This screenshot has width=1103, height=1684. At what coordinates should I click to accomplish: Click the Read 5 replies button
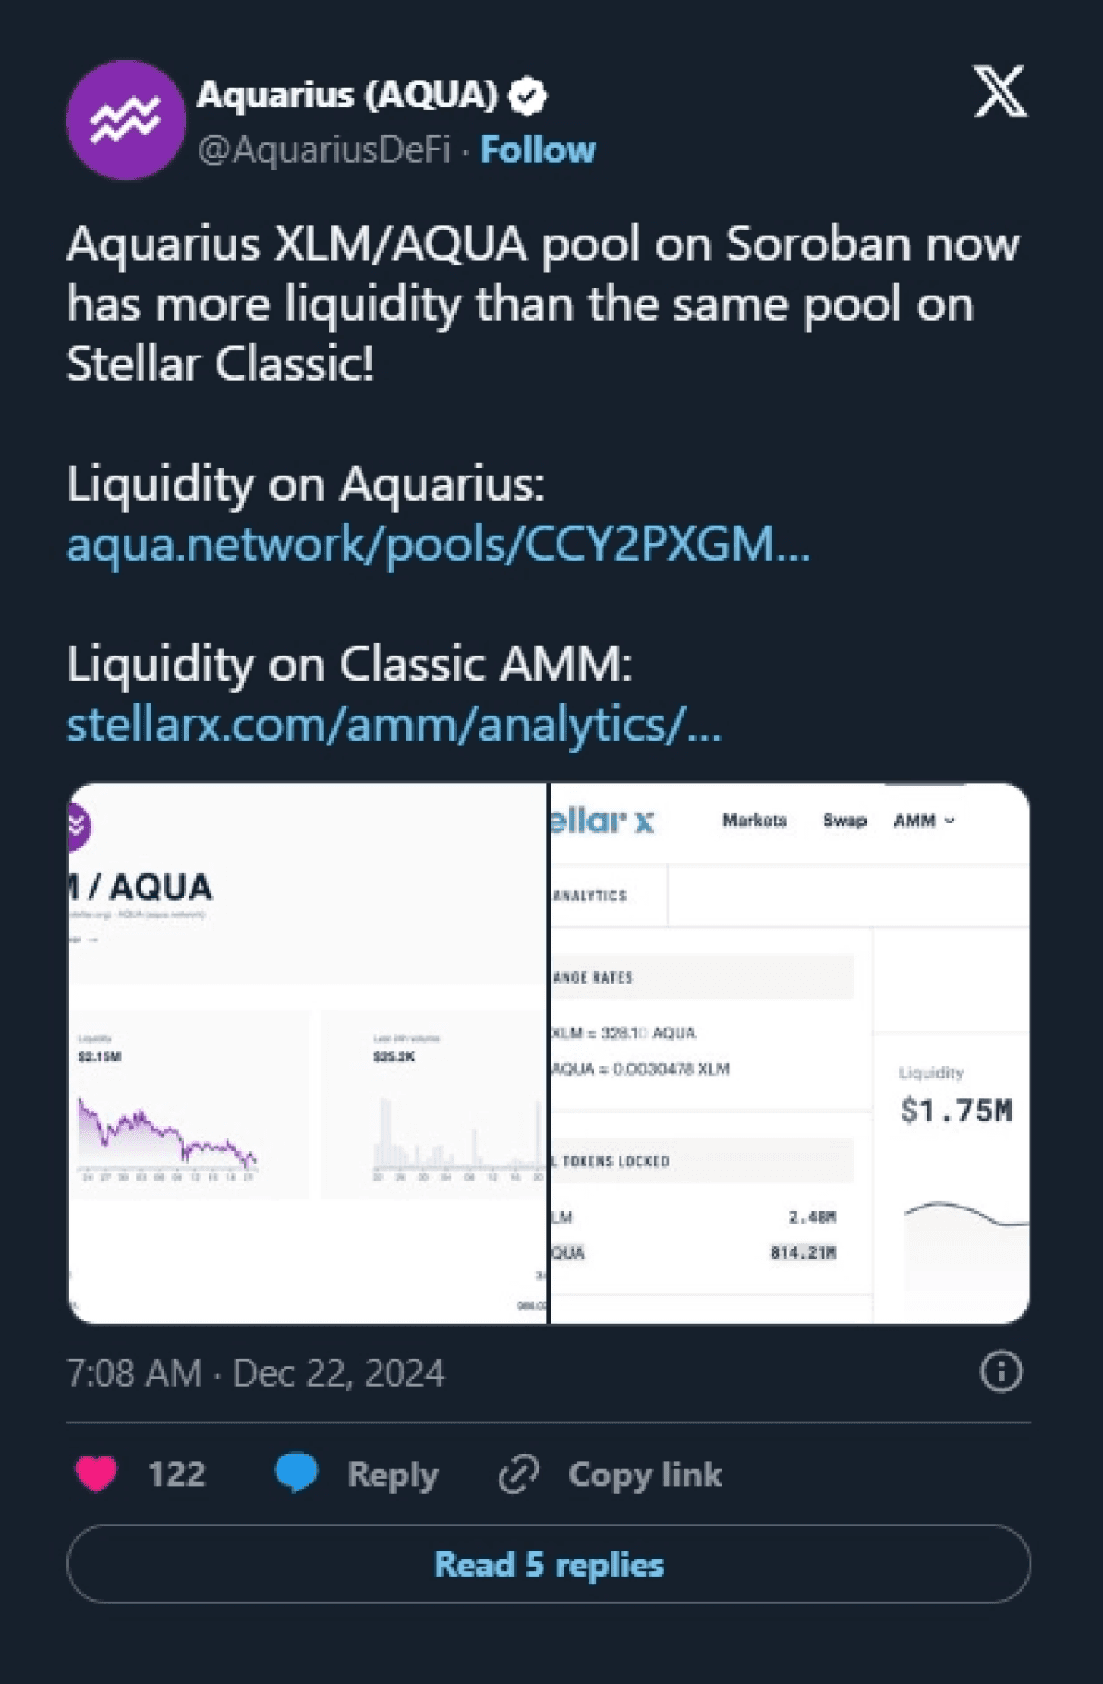point(549,1564)
